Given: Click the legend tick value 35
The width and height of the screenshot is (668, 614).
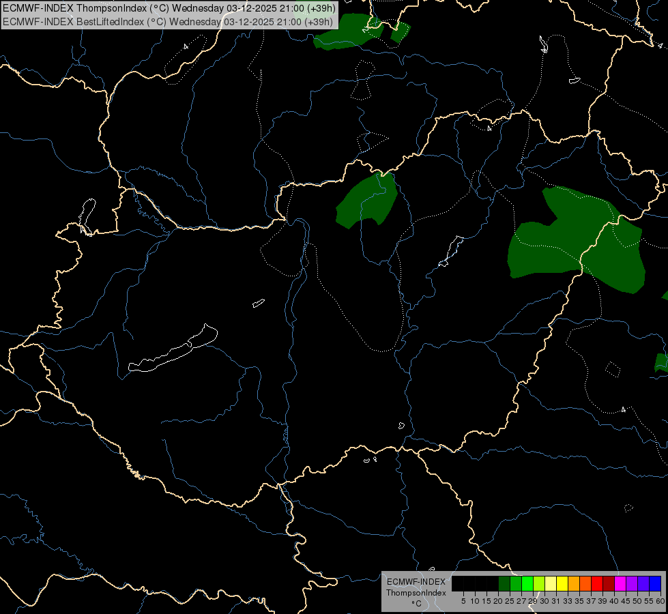Looking at the screenshot, I should click(579, 601).
